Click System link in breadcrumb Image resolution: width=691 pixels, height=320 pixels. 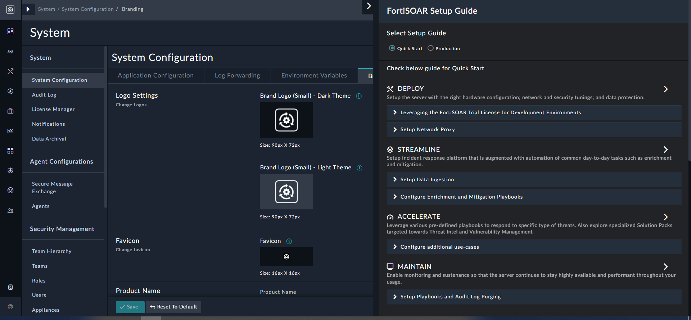[x=46, y=9]
